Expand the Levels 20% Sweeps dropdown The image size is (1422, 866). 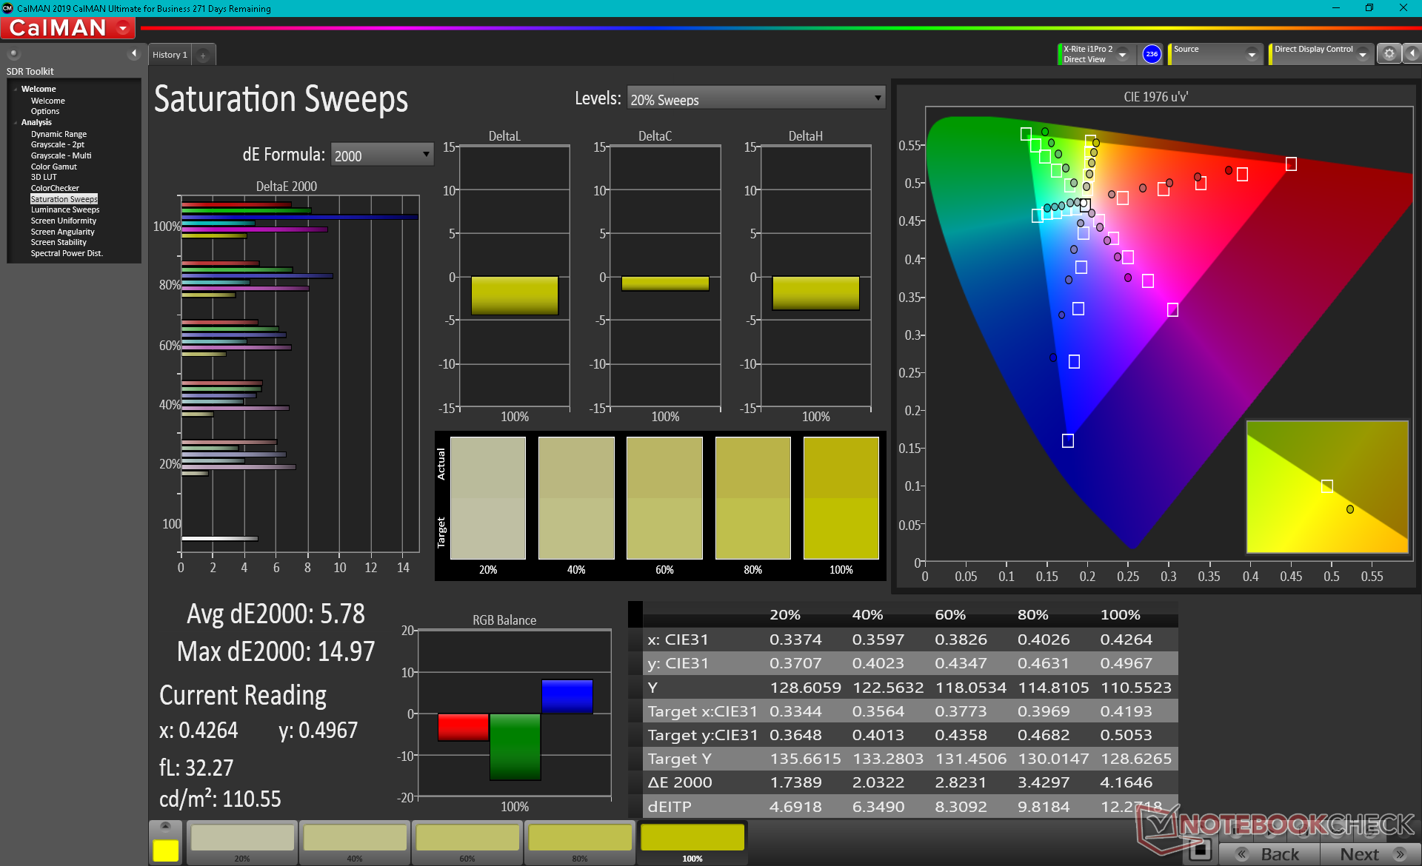[x=755, y=98]
